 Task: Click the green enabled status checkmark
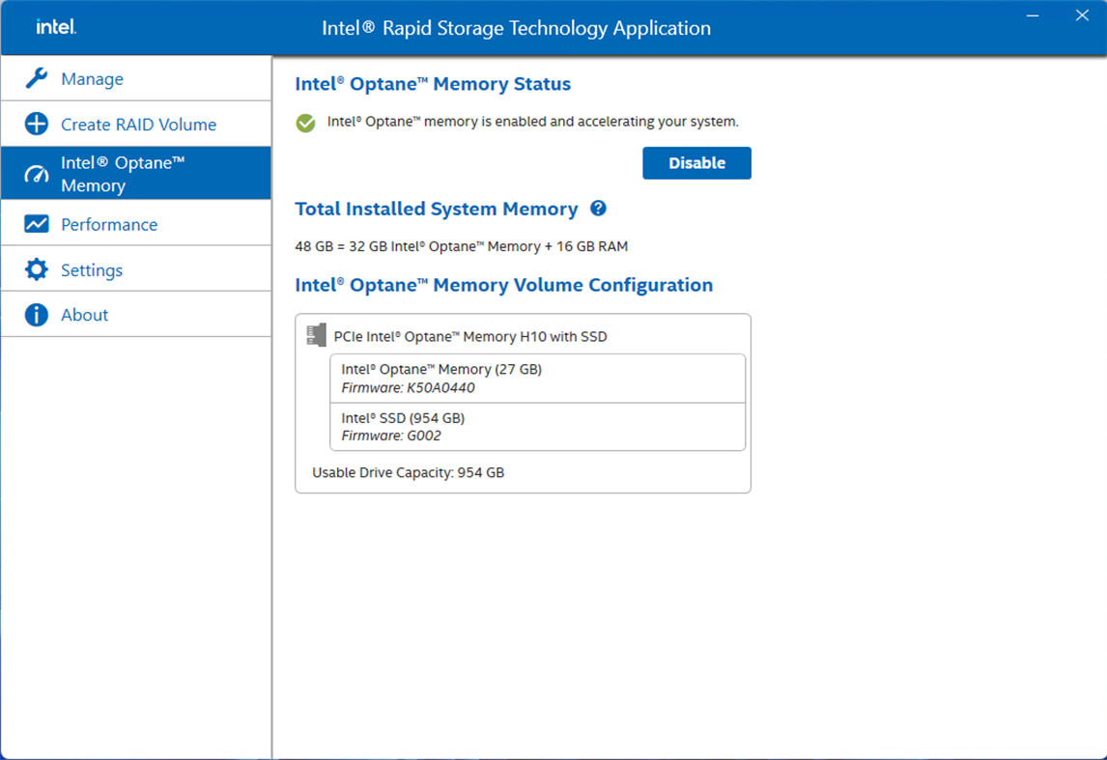(305, 122)
